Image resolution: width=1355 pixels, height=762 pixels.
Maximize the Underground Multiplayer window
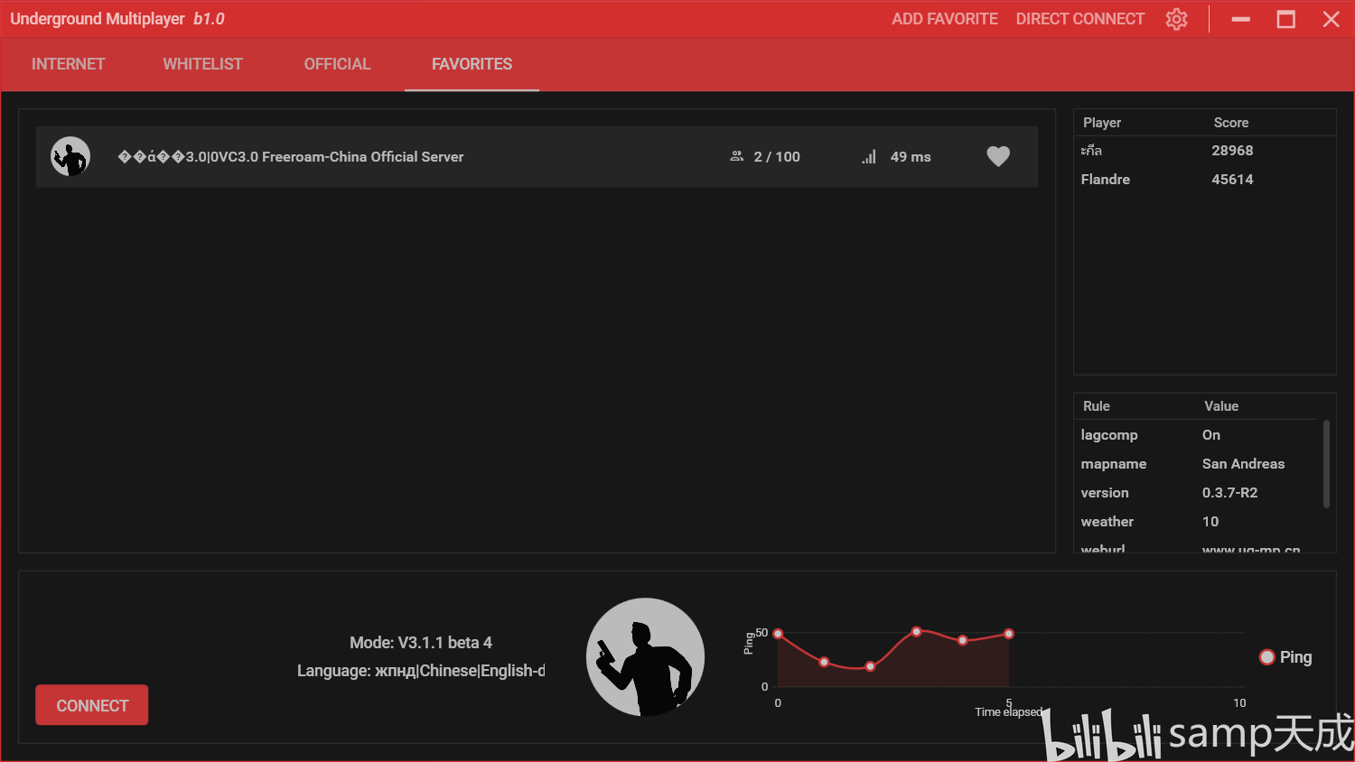click(x=1286, y=19)
